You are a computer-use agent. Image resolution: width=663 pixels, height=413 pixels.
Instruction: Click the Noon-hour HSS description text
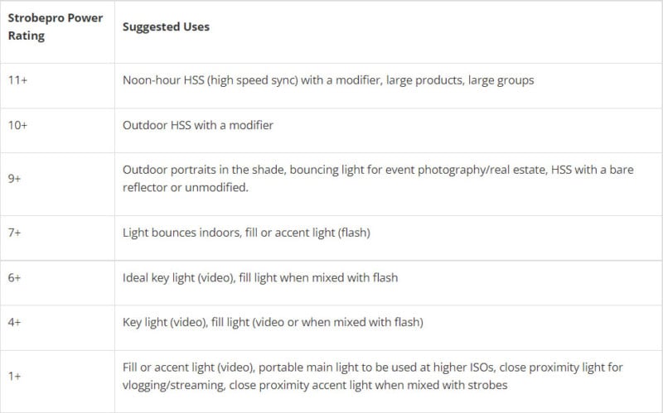pos(328,80)
